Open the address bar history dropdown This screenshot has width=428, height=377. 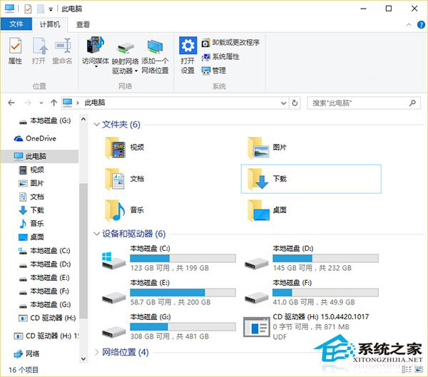click(284, 103)
